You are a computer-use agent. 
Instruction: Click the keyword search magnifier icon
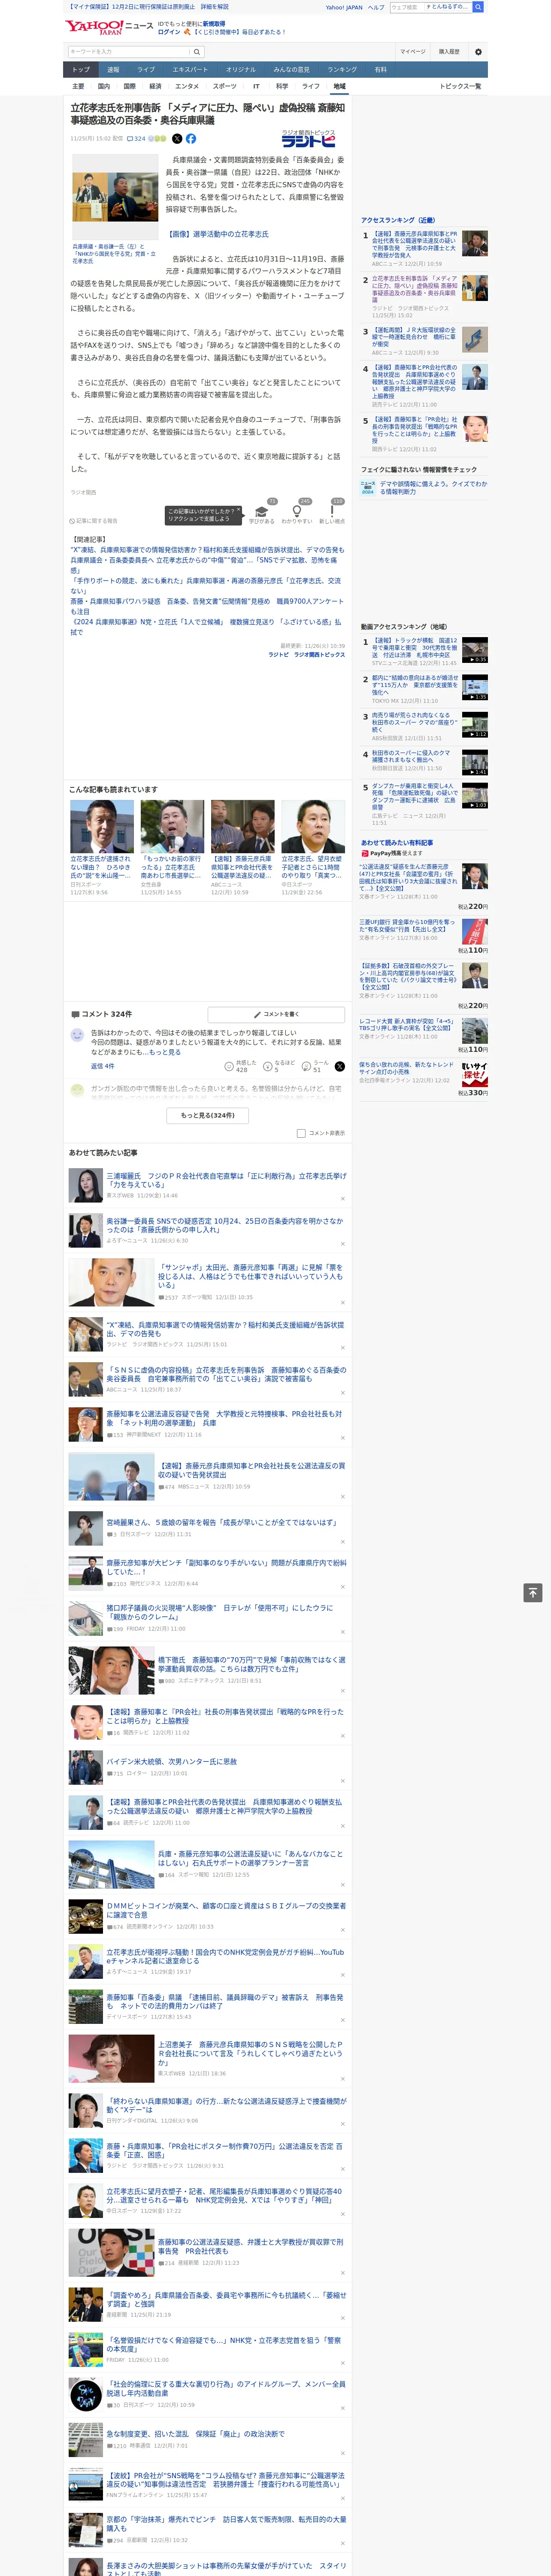point(196,52)
